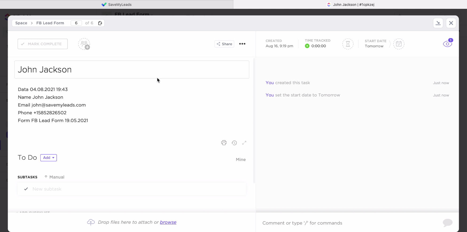View the description history
467x232 pixels.
234,143
